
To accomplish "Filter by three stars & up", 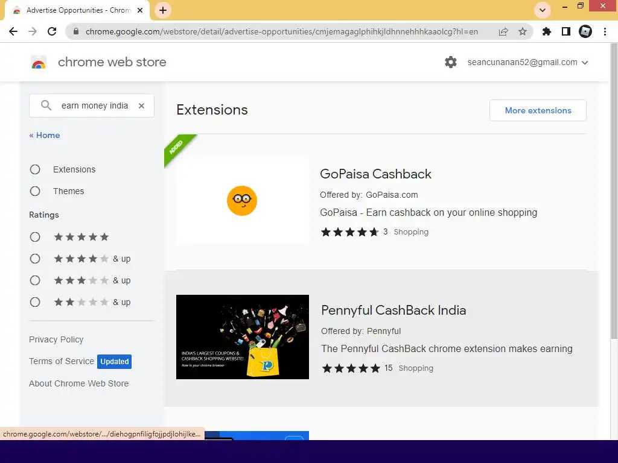I will [35, 280].
